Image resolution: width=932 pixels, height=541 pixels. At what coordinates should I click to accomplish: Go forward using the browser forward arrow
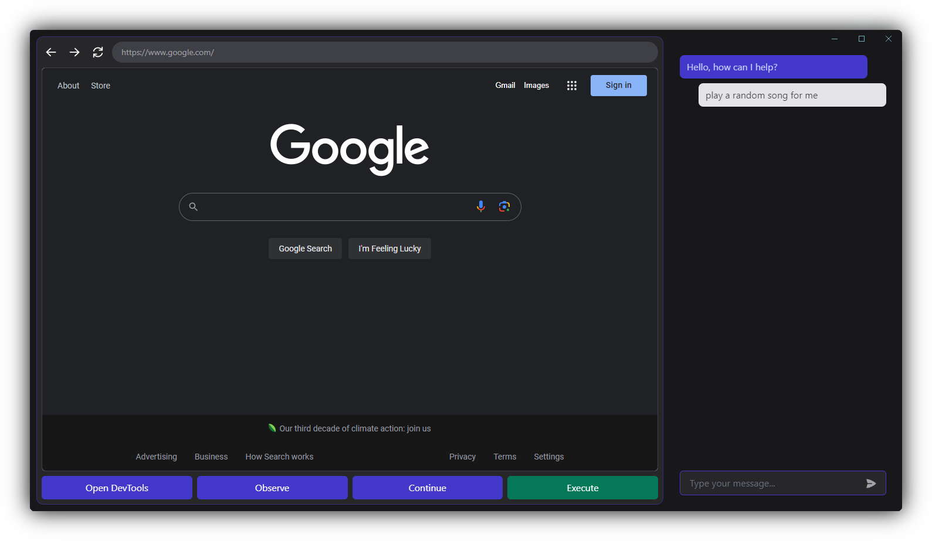(x=74, y=52)
